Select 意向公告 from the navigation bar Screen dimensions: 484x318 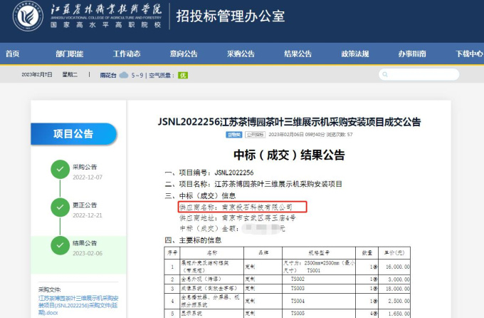point(184,54)
